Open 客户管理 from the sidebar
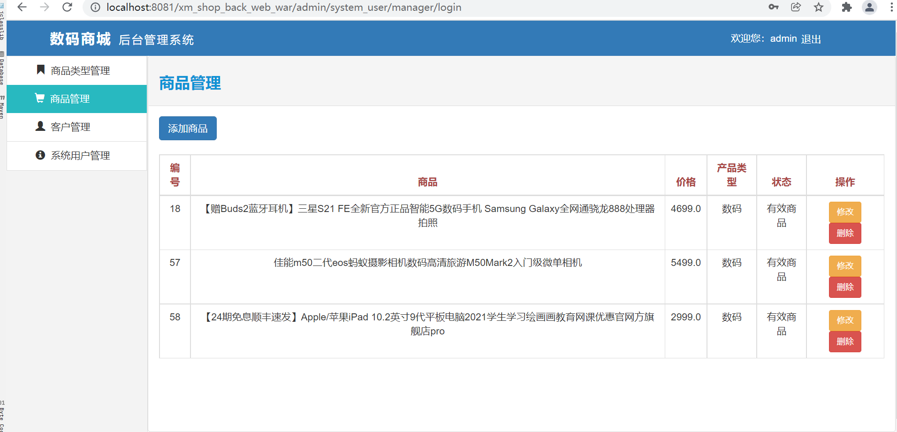 [70, 126]
